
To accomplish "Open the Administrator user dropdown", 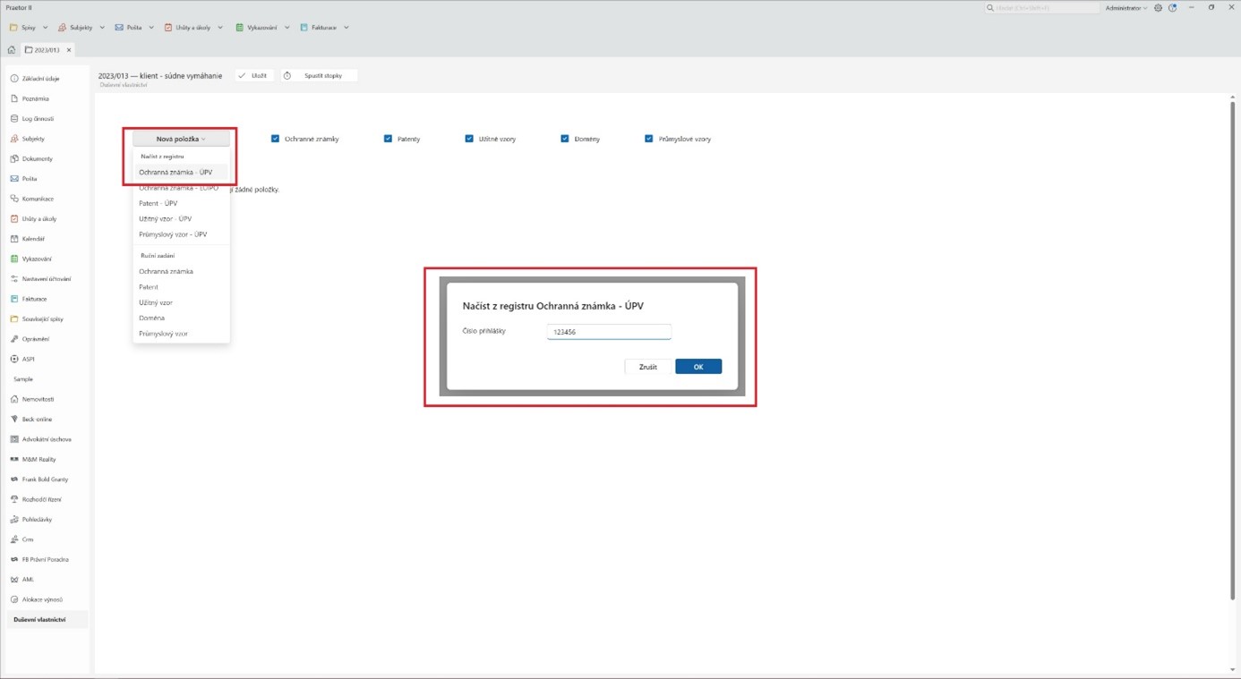I will [x=1125, y=8].
